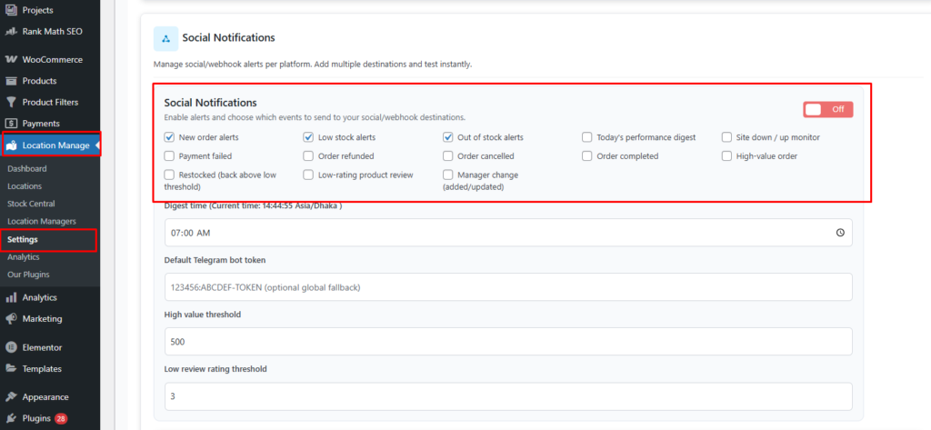
Task: Open the Our Plugins link
Action: point(28,274)
